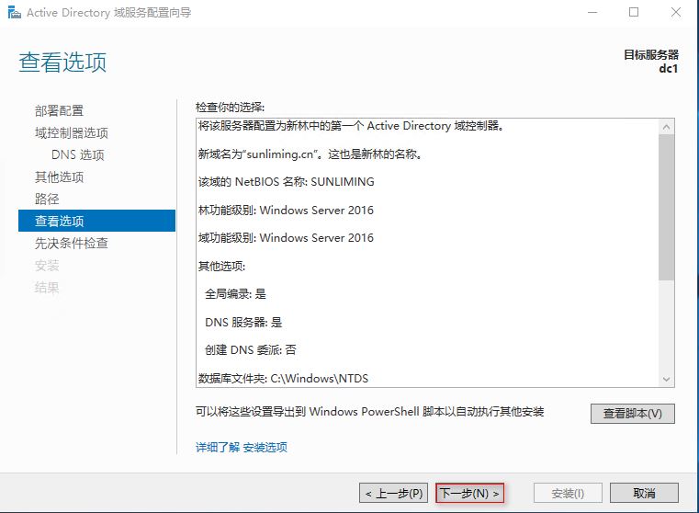This screenshot has height=513, width=699.
Task: Maximize the wizard window
Action: coord(634,13)
